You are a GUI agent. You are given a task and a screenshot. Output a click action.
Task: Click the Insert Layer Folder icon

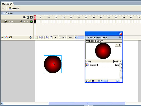coord(10,37)
